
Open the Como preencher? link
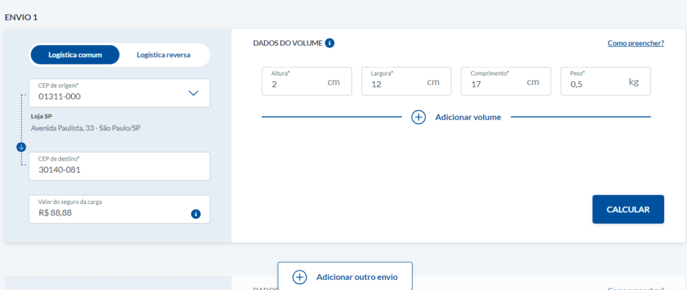(x=636, y=44)
